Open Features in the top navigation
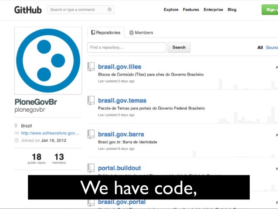278x209 pixels. click(191, 10)
